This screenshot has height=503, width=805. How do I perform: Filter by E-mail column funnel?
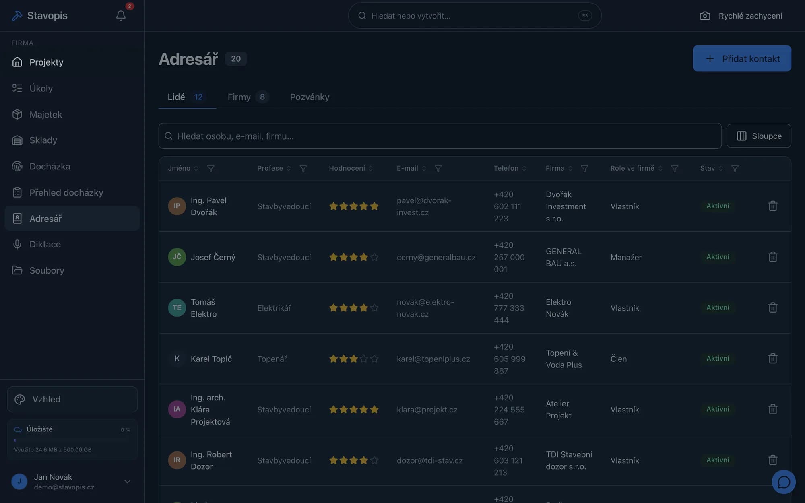click(438, 168)
